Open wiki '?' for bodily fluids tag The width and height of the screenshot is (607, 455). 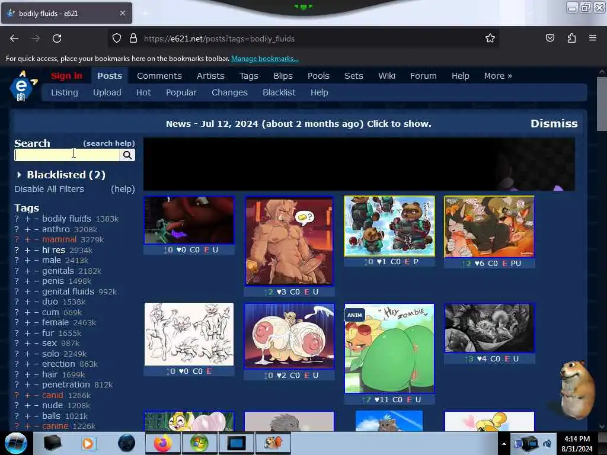click(17, 219)
